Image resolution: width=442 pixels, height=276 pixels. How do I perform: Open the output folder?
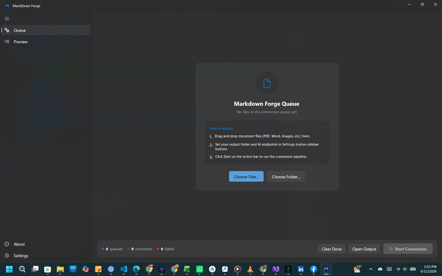click(x=364, y=249)
